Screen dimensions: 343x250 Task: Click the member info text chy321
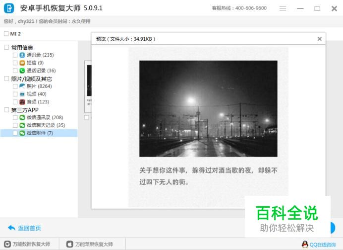tap(47, 21)
